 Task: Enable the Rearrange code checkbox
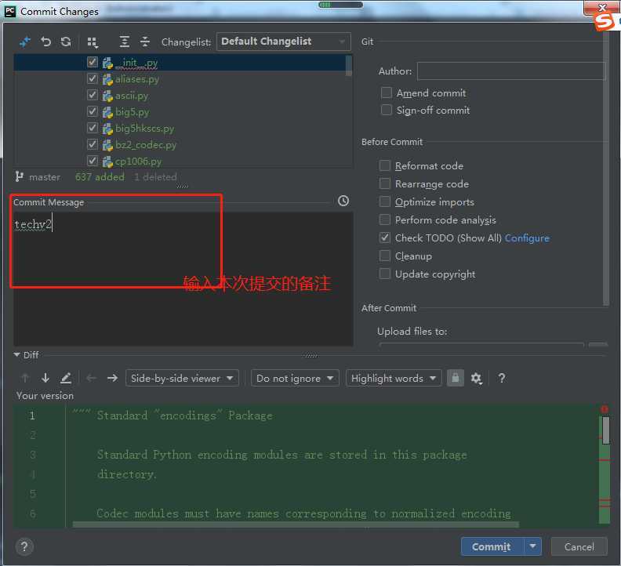(384, 183)
